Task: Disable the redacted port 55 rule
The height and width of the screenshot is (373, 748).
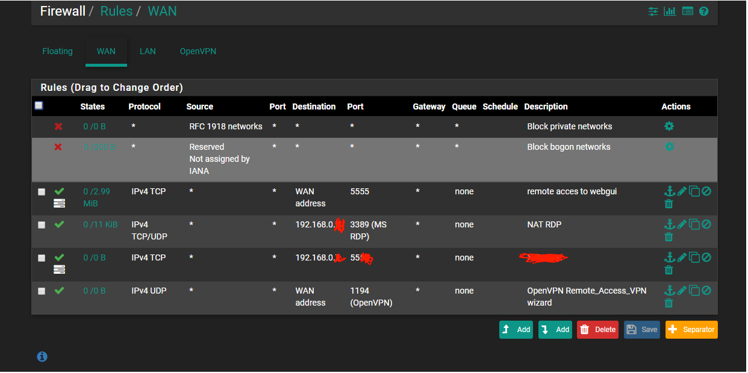Action: 706,257
